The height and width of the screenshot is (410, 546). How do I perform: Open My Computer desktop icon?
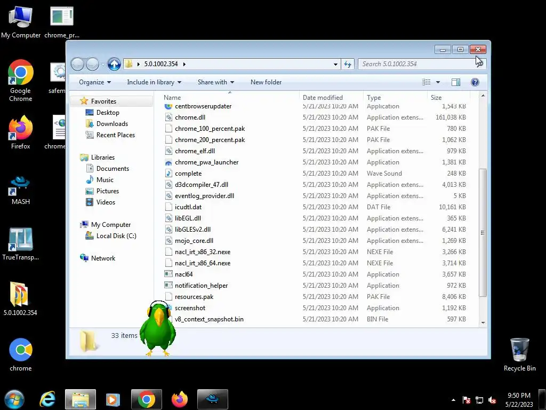[x=21, y=21]
